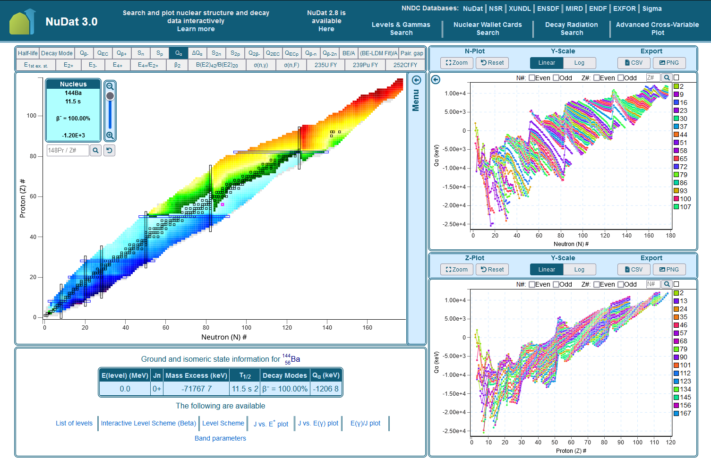Export N-Plot as CSV
The width and height of the screenshot is (711, 459).
634,63
